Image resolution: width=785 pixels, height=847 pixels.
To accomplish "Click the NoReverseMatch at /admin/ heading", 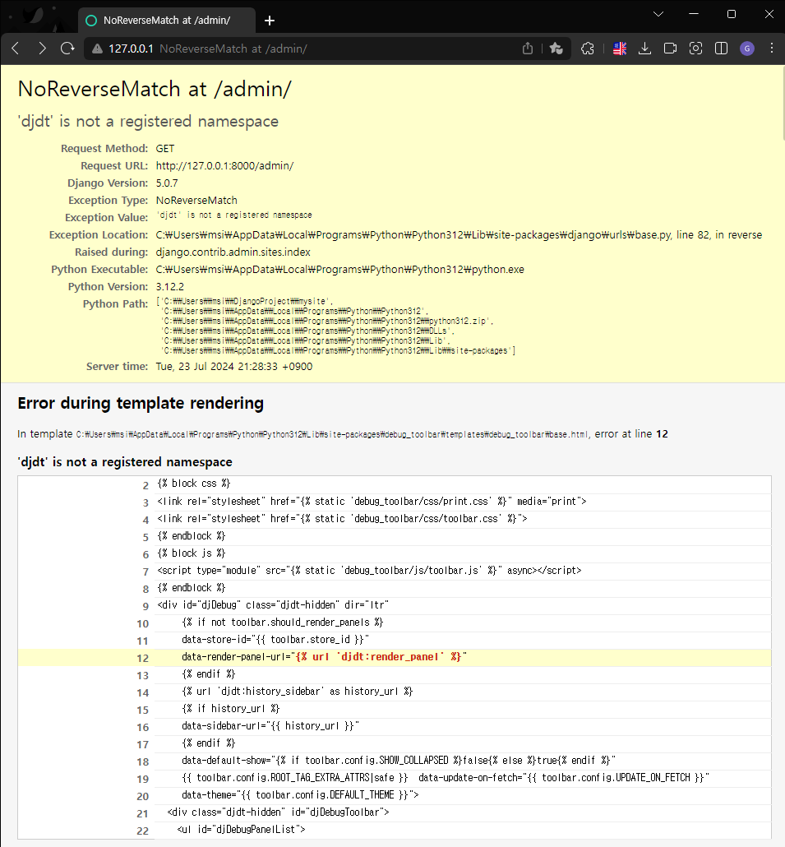I will click(155, 89).
